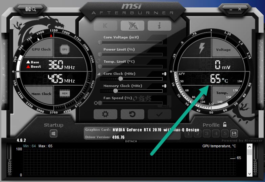Toggle apply at Windows startup icon
The image size is (265, 182).
[53, 133]
